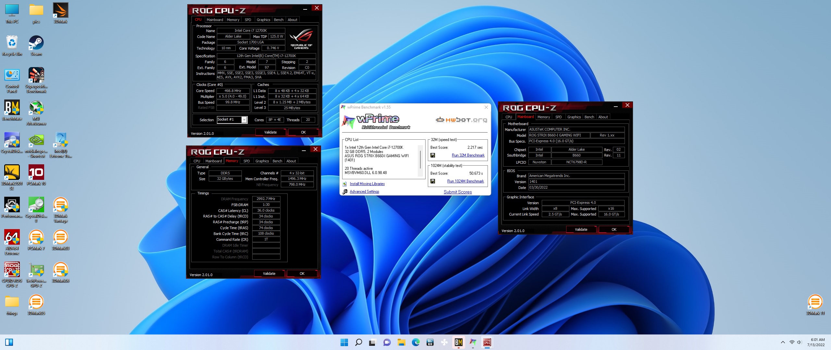The height and width of the screenshot is (350, 831).
Task: Open the pics folder
Action: (36, 13)
